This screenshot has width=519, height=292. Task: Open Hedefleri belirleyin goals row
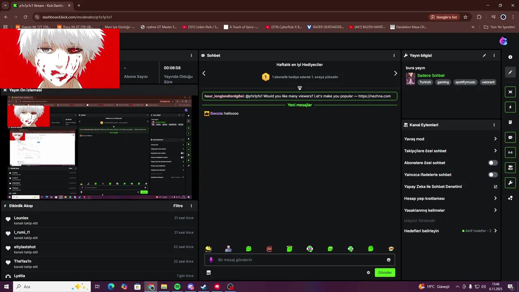(x=450, y=231)
